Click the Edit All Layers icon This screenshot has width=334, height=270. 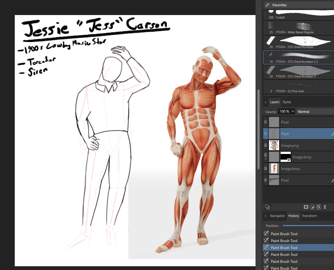(267, 207)
